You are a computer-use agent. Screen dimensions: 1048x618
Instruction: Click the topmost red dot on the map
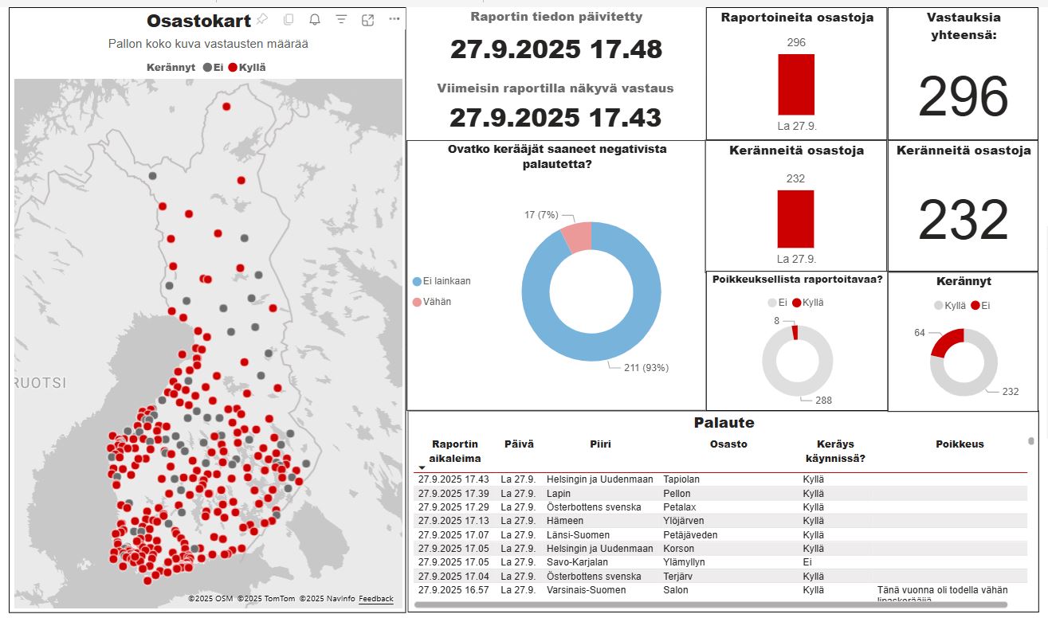click(226, 106)
